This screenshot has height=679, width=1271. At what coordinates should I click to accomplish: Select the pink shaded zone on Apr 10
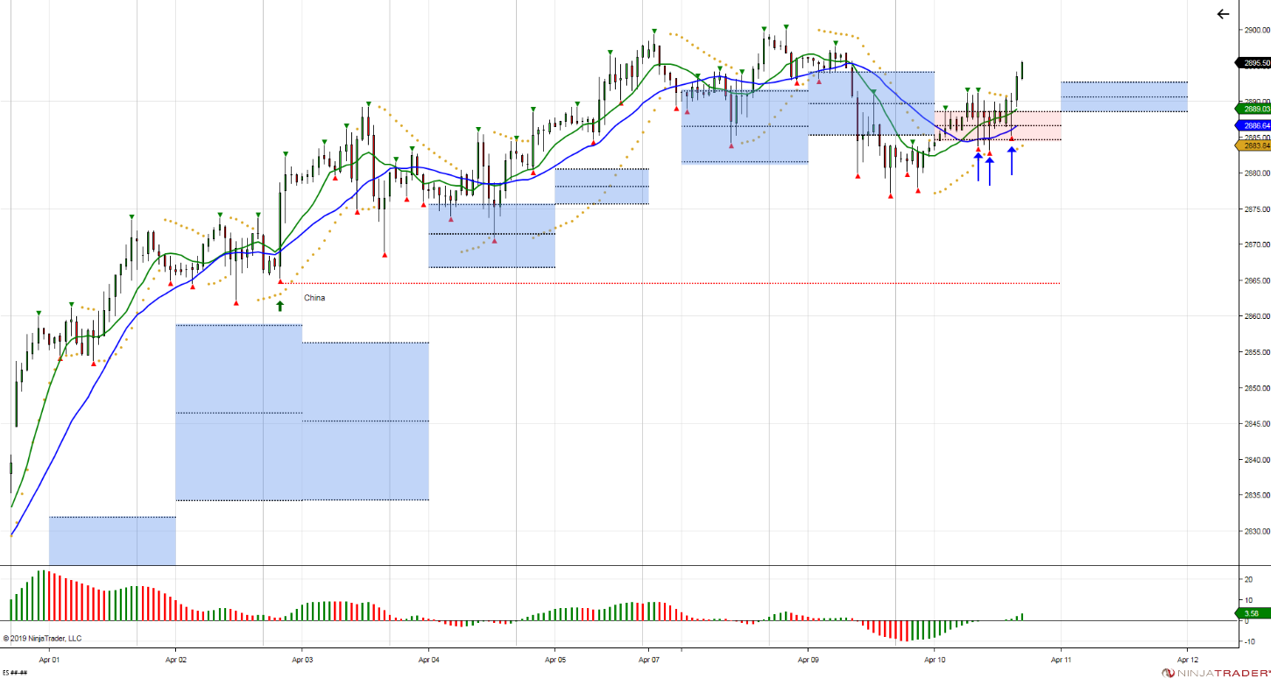[998, 125]
